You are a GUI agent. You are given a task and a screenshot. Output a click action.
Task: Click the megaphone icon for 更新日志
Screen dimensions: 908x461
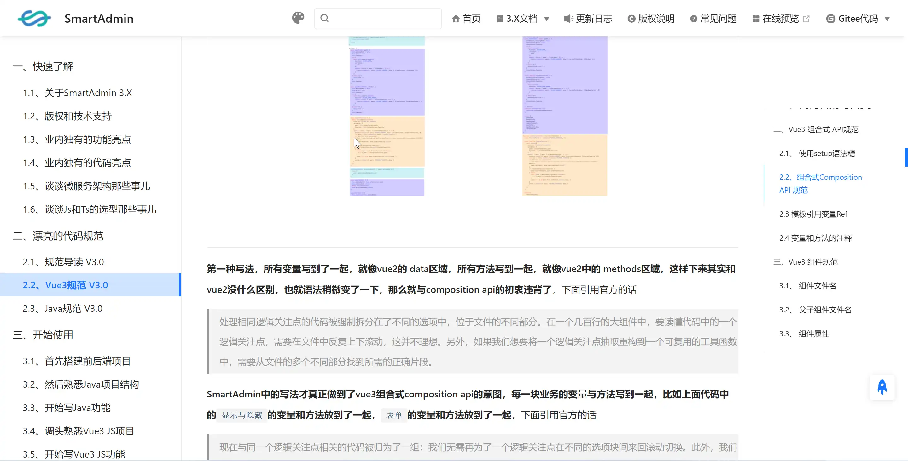(x=568, y=19)
